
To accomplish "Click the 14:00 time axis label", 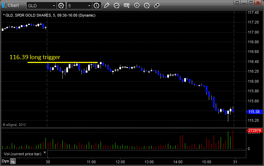I will click(178, 162).
